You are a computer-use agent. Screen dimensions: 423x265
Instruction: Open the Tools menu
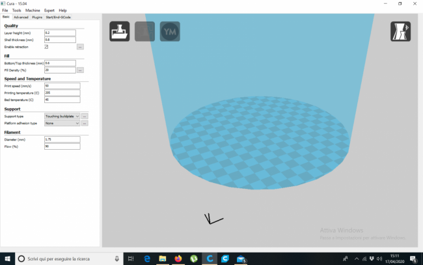click(x=16, y=10)
